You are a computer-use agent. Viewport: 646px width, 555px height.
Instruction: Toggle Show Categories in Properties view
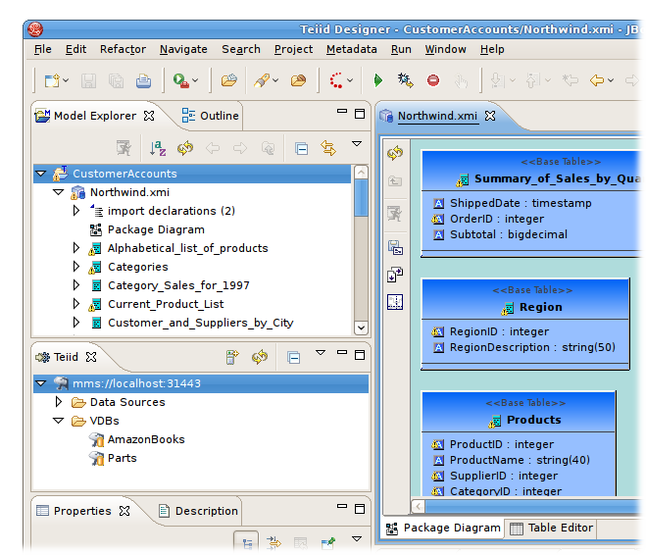pyautogui.click(x=246, y=542)
